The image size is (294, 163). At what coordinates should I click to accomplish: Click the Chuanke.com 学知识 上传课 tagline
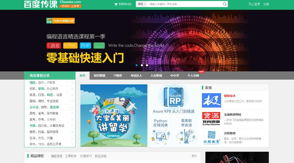[71, 4]
